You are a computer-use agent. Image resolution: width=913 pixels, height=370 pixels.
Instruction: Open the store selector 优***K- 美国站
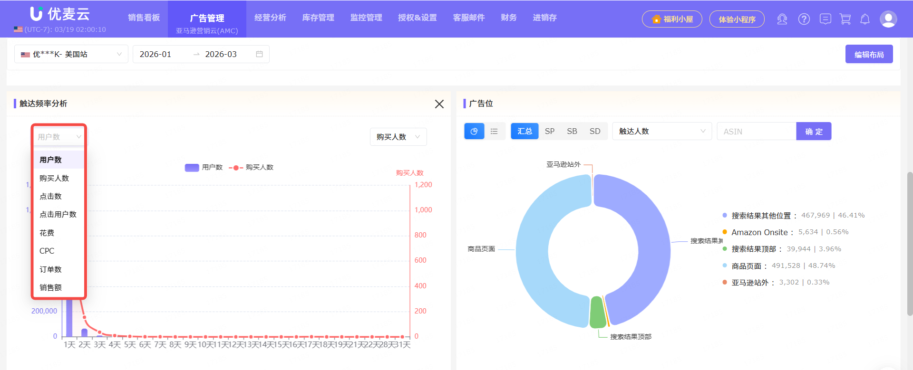[71, 54]
